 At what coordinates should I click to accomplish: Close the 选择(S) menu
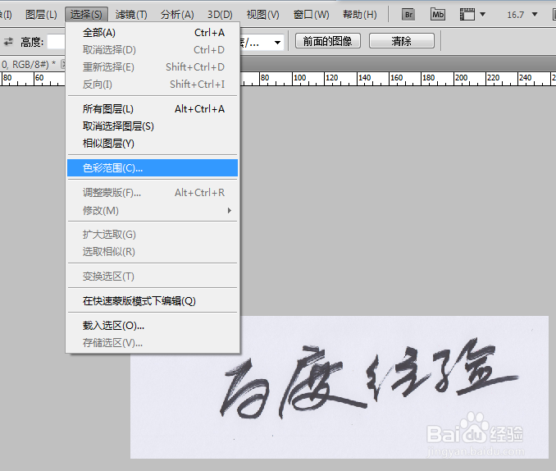pyautogui.click(x=86, y=15)
